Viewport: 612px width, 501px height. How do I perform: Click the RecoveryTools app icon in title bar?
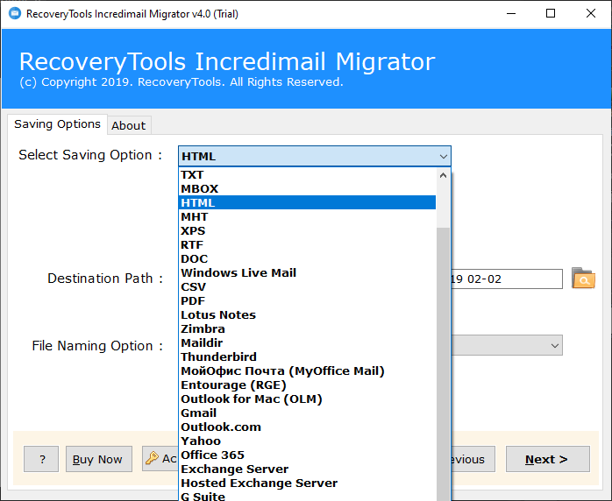pyautogui.click(x=15, y=13)
